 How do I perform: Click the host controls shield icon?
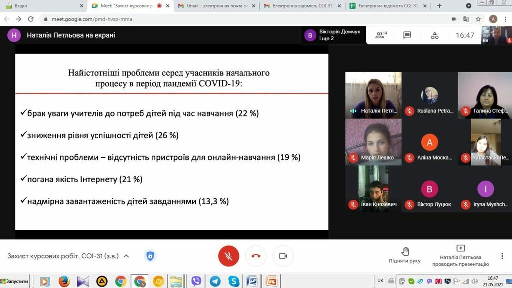(x=150, y=256)
